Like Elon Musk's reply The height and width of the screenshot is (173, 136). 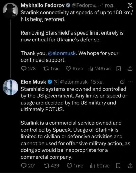pyautogui.click(x=75, y=166)
